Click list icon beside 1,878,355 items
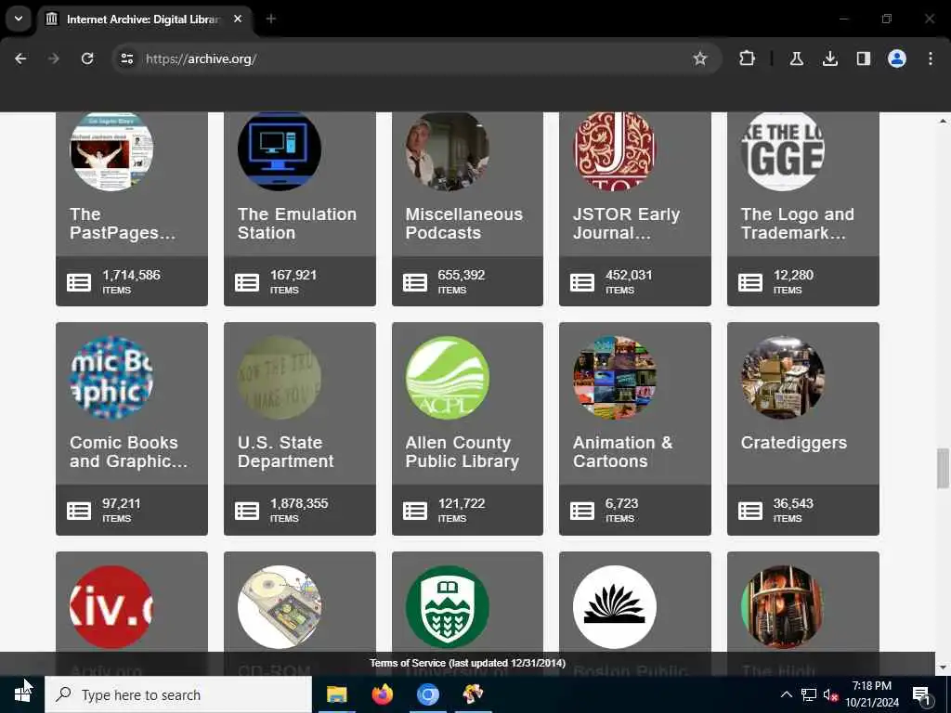The height and width of the screenshot is (713, 951). point(247,512)
